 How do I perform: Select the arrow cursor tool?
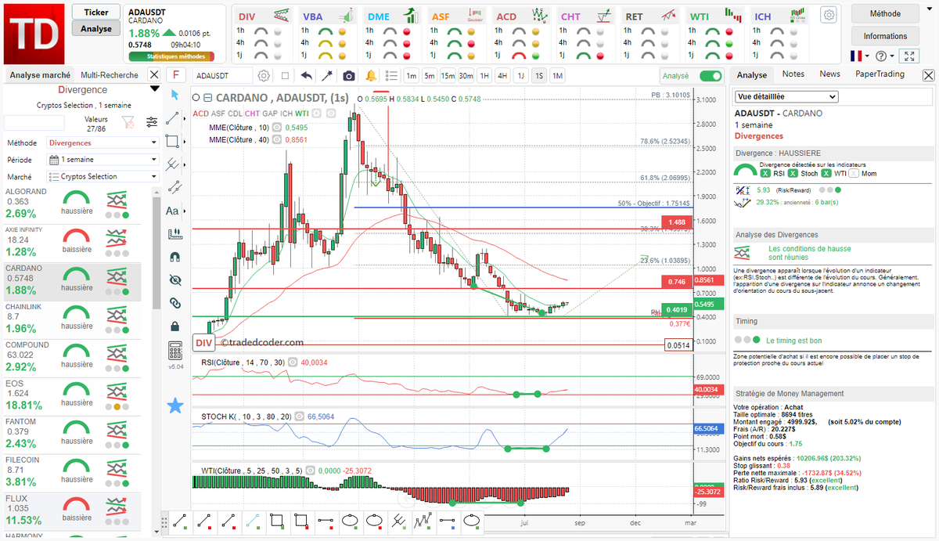175,96
